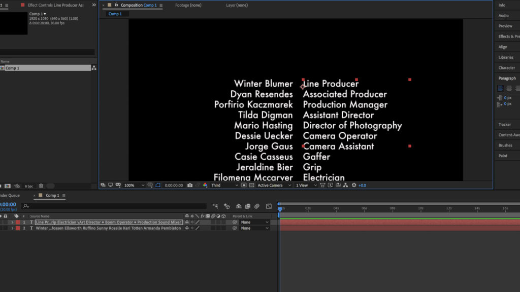Toggle shy switch on layer 1

pos(187,222)
